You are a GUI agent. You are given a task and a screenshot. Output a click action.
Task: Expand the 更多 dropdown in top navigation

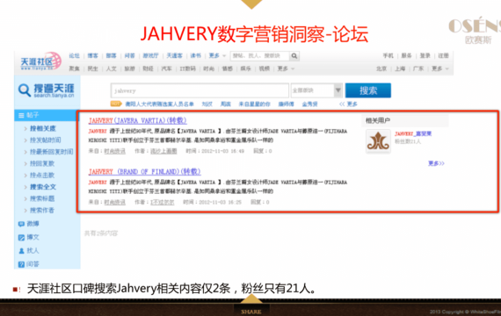pos(217,56)
